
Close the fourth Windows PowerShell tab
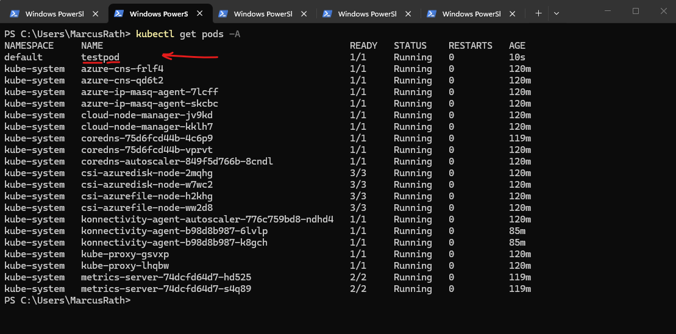point(407,13)
